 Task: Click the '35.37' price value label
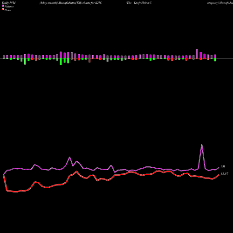click(x=225, y=174)
